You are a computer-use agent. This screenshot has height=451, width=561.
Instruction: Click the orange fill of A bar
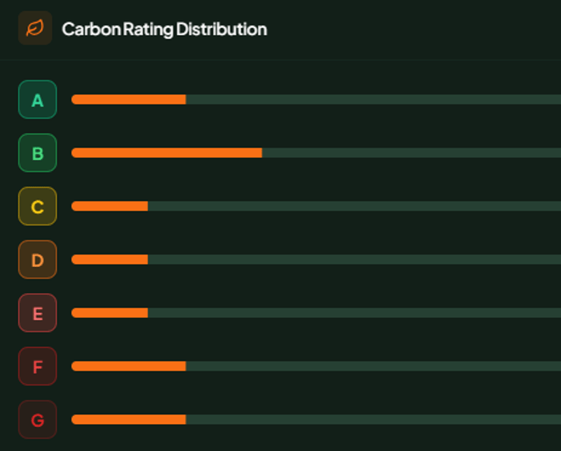pyautogui.click(x=129, y=99)
